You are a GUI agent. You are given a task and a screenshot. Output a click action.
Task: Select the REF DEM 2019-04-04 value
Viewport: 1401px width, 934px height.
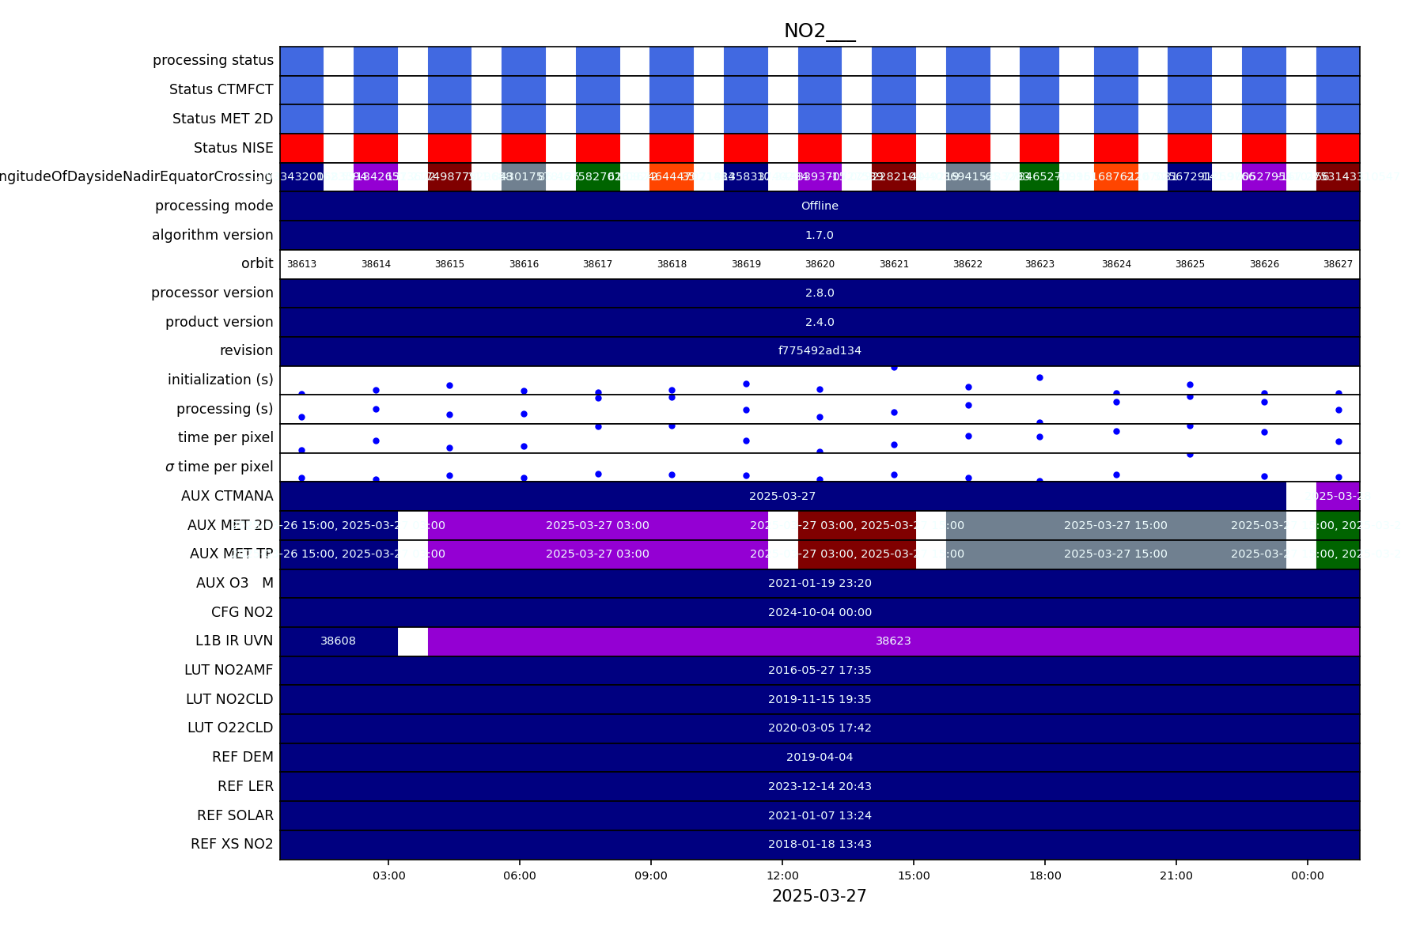pos(820,757)
